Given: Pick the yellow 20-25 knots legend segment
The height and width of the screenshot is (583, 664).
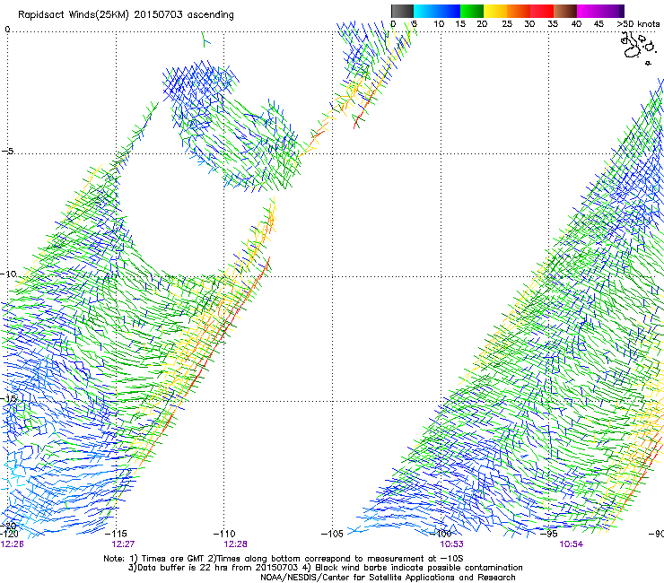Looking at the screenshot, I should 495,11.
